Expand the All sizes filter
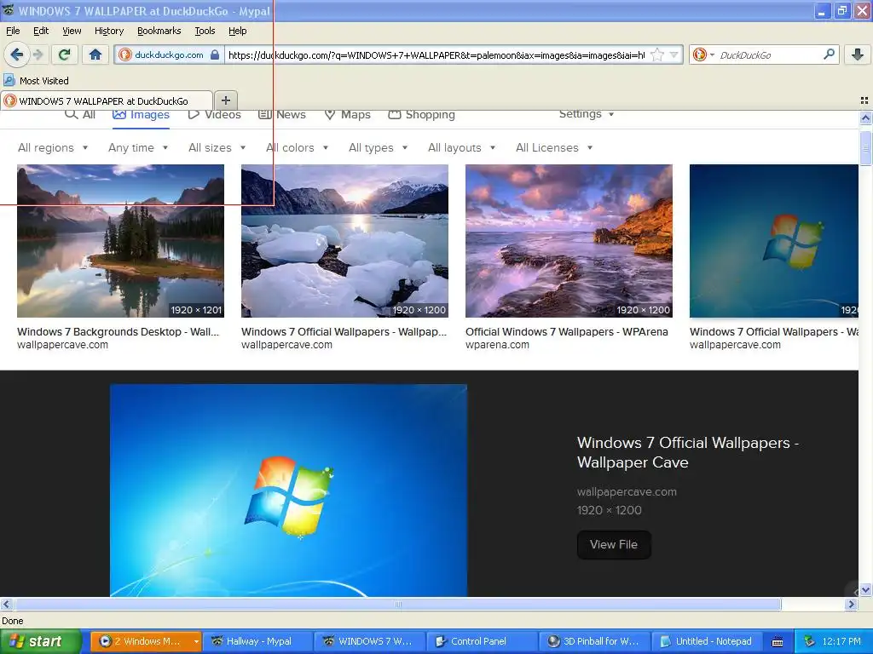Screen dimensions: 873x654 [217, 147]
